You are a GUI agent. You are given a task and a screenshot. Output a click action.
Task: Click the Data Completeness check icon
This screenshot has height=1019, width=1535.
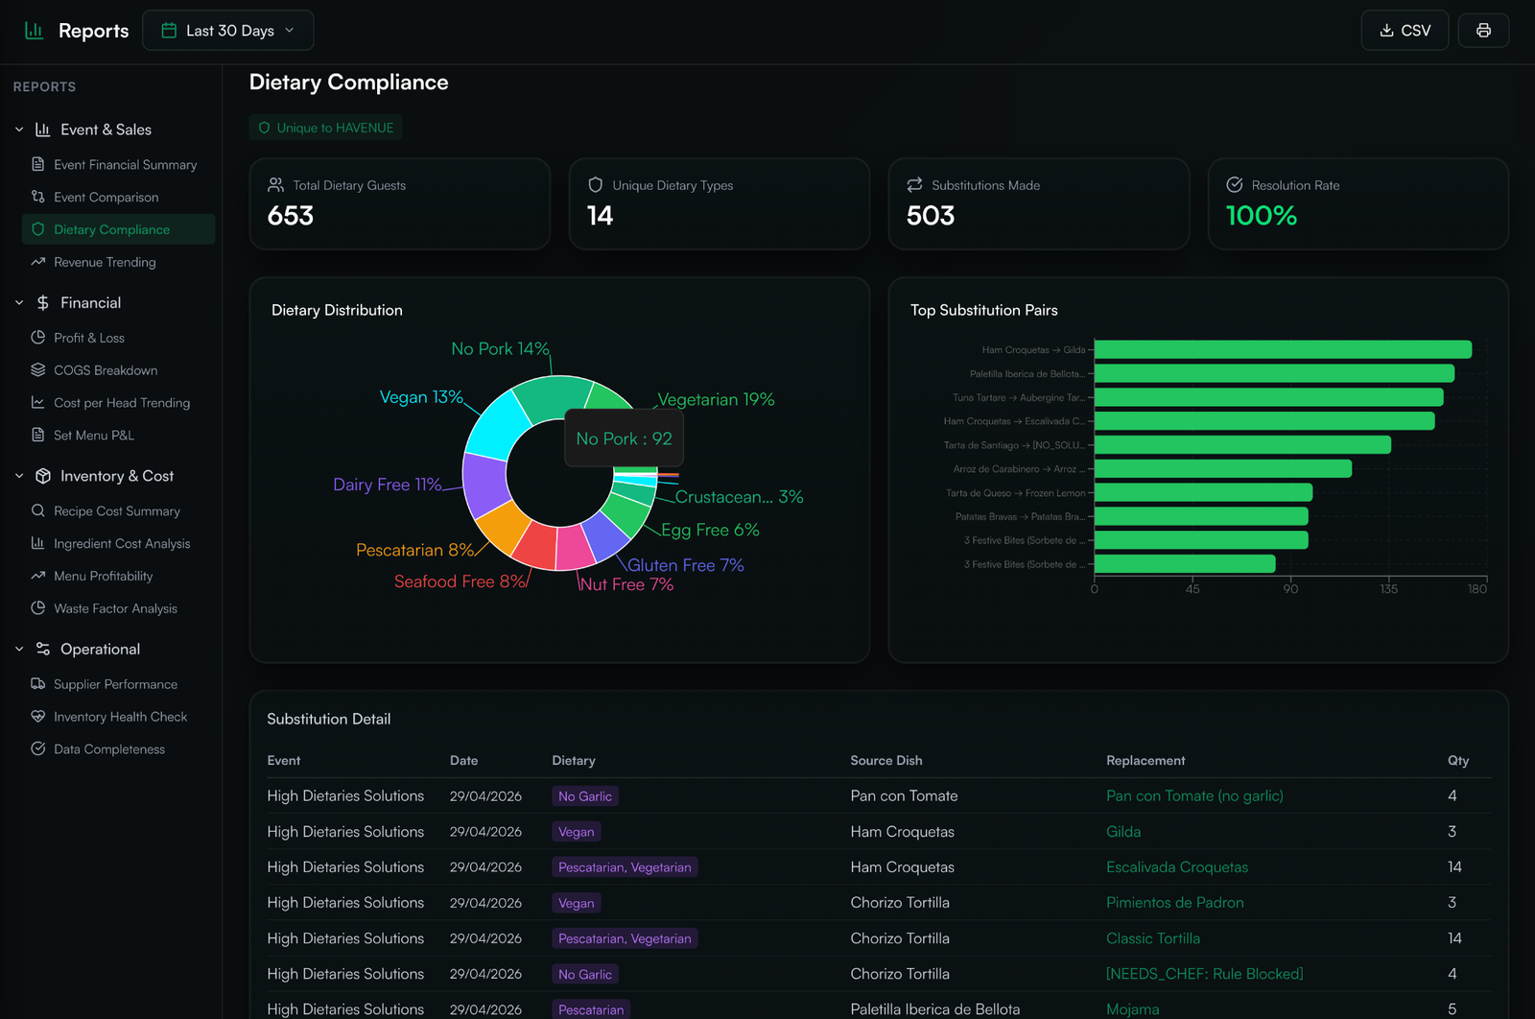[38, 749]
